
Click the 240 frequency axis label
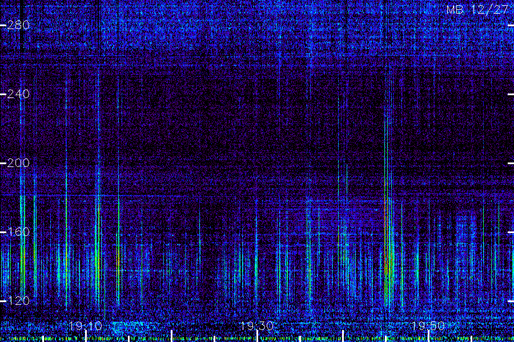18,94
